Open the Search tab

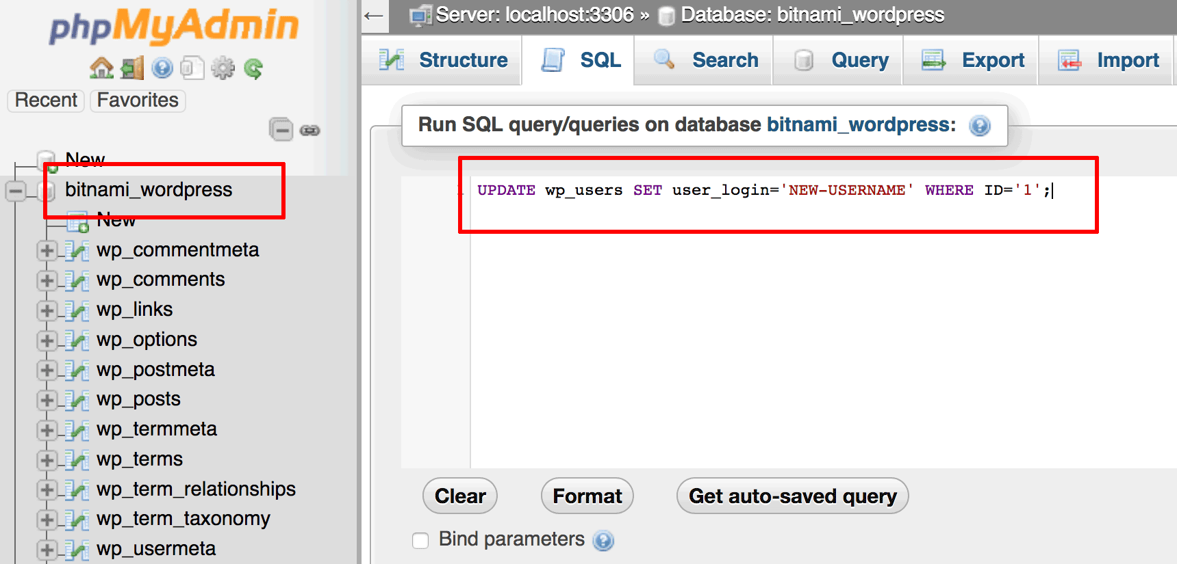(x=705, y=60)
